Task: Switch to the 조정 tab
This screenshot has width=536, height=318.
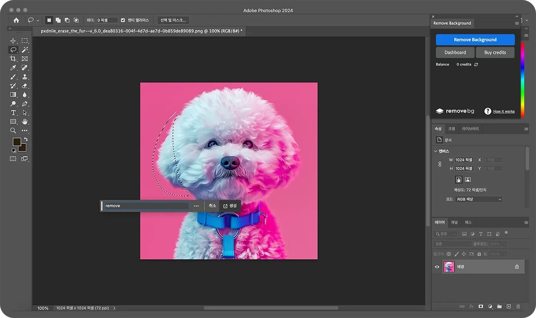Action: (x=451, y=129)
